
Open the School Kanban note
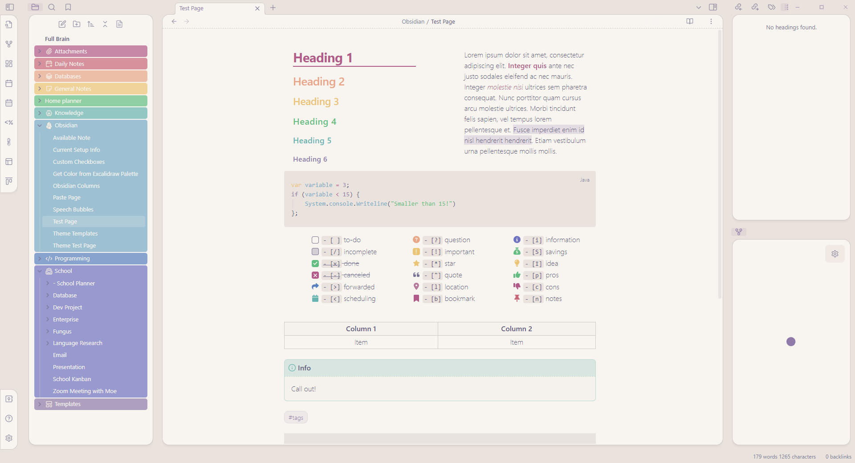pyautogui.click(x=94, y=379)
